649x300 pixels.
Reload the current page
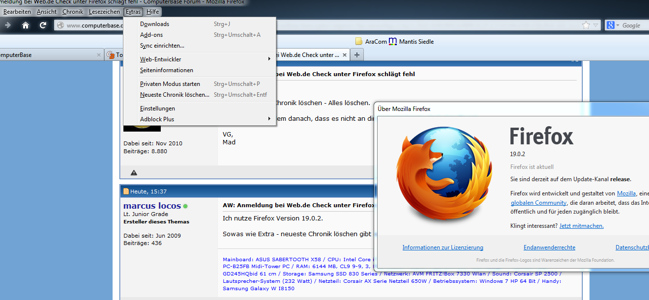point(43,25)
